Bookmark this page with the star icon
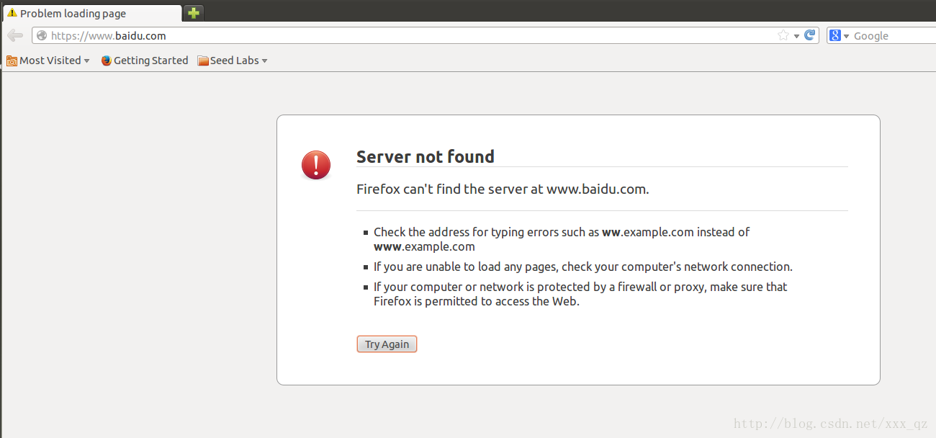The width and height of the screenshot is (936, 438). coord(783,35)
